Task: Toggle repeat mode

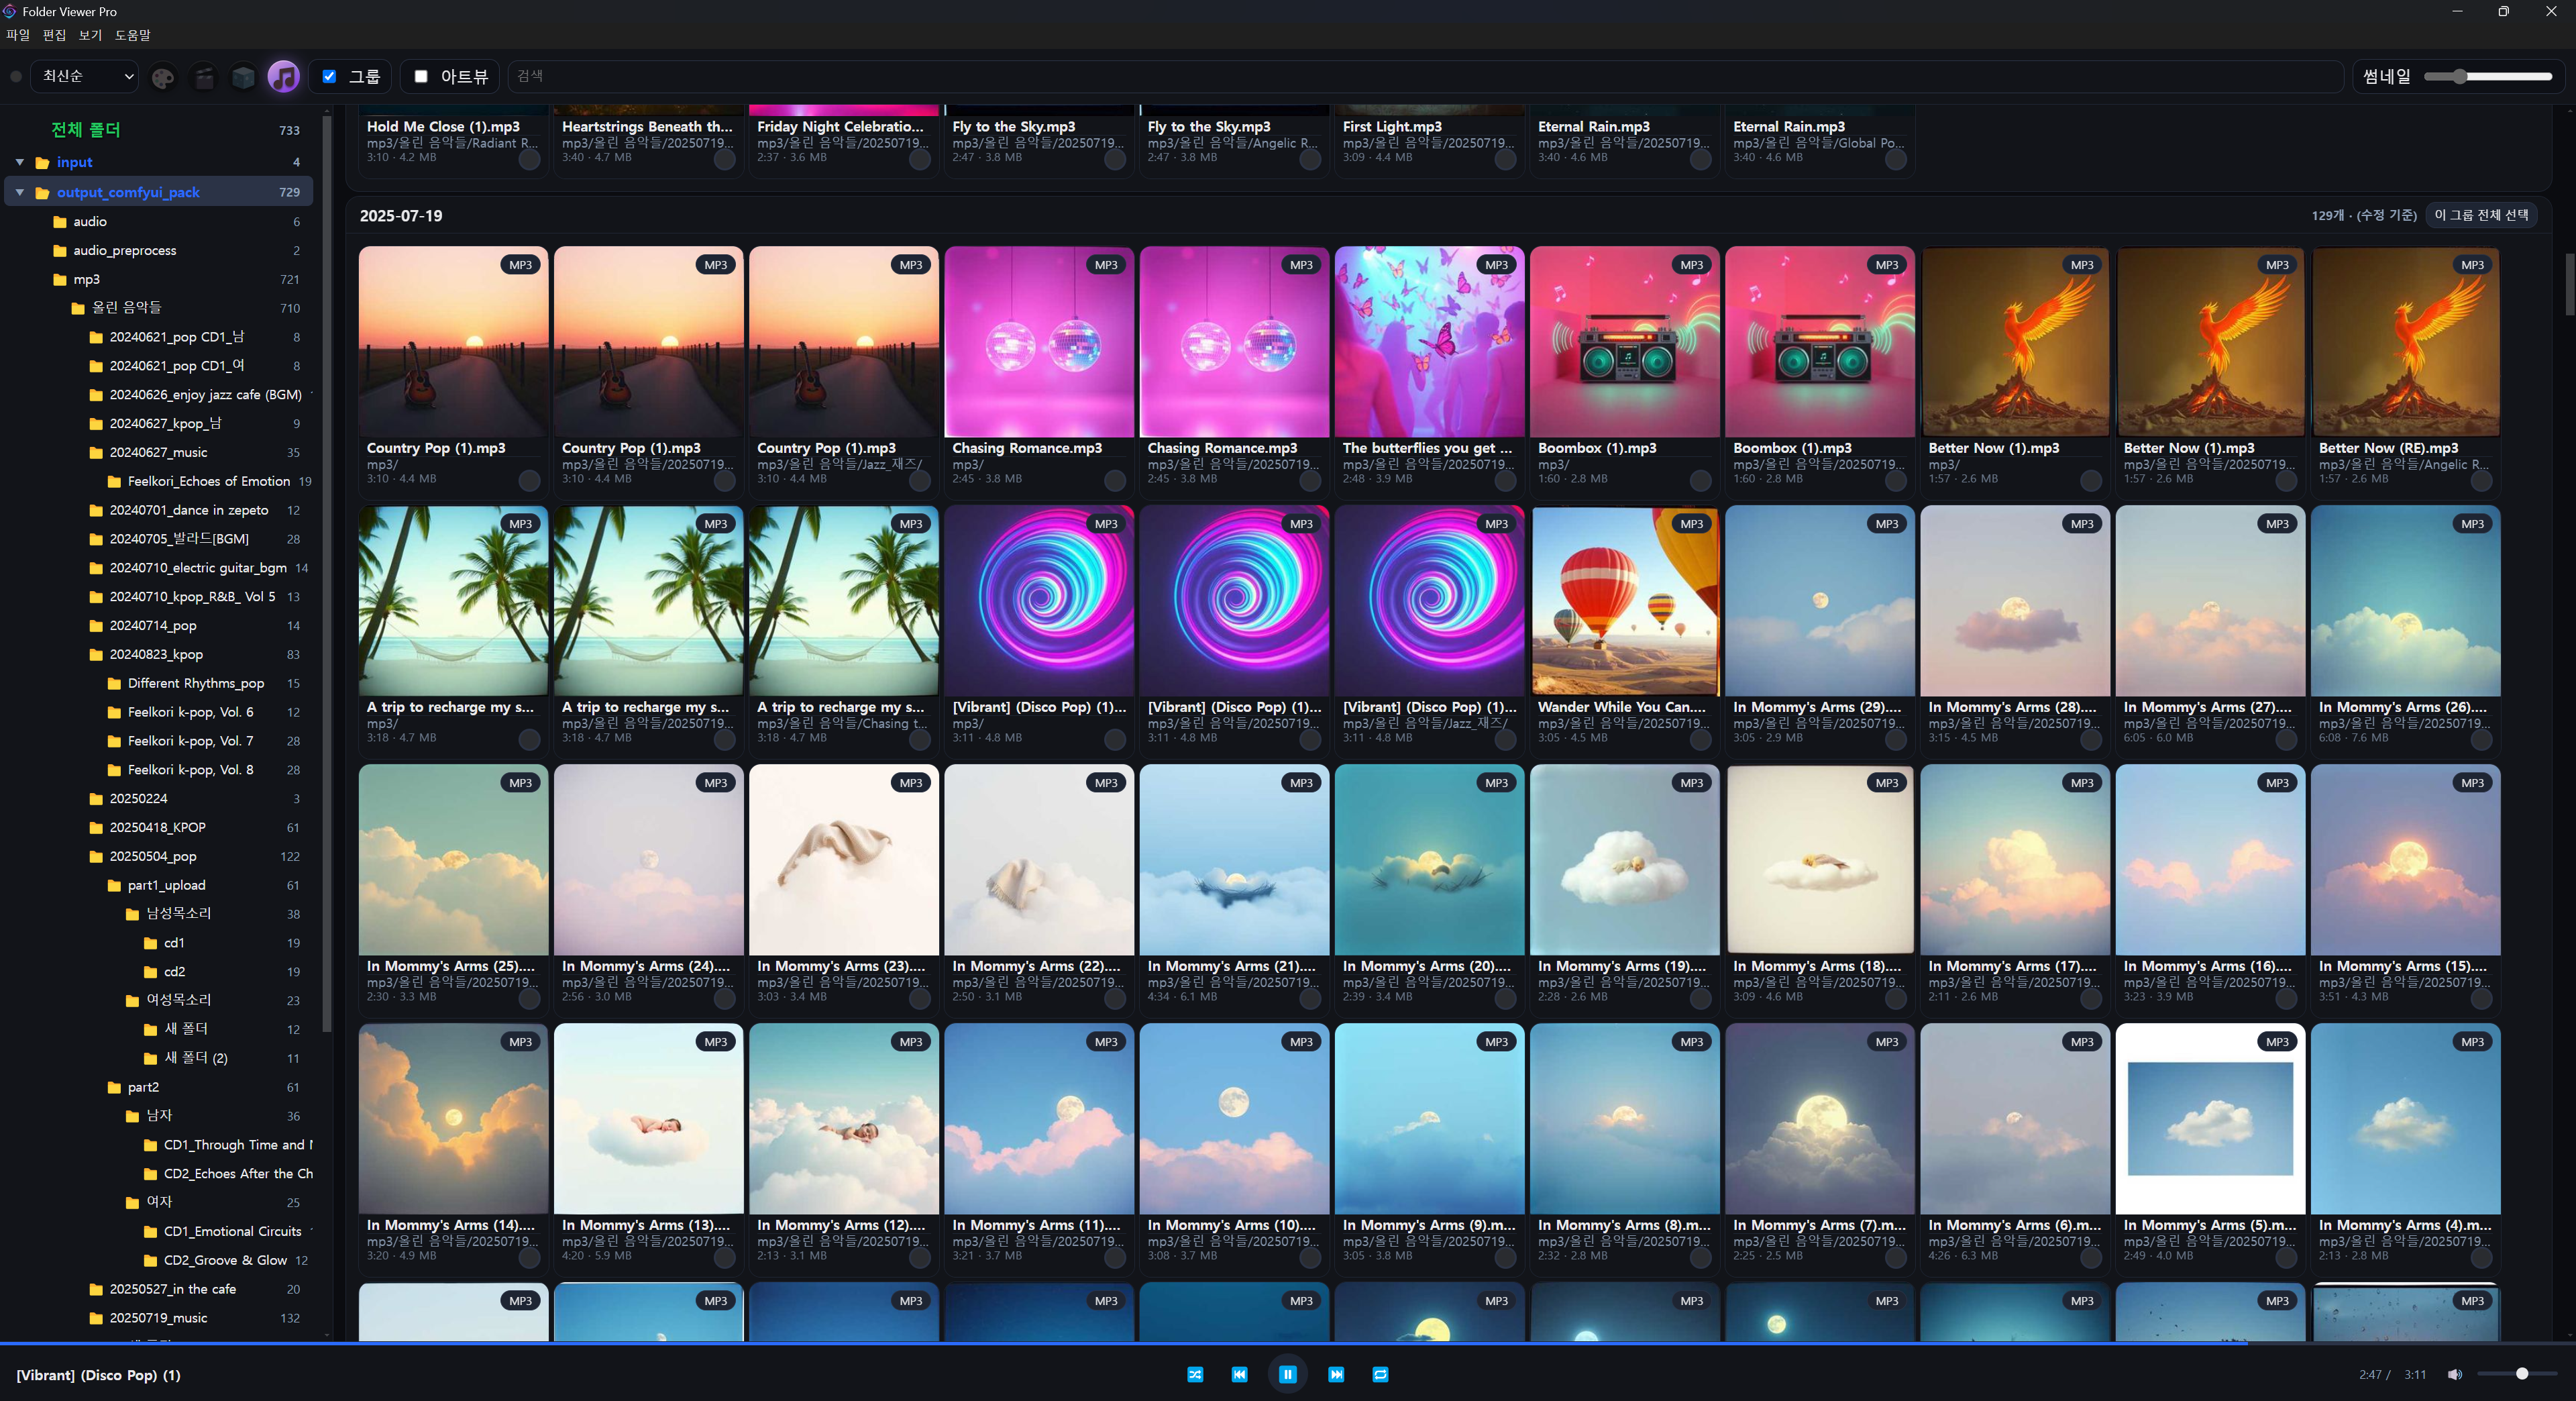Action: 1380,1374
